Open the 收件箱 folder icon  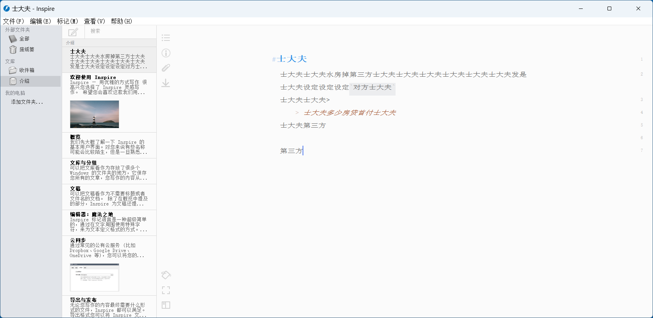click(13, 70)
